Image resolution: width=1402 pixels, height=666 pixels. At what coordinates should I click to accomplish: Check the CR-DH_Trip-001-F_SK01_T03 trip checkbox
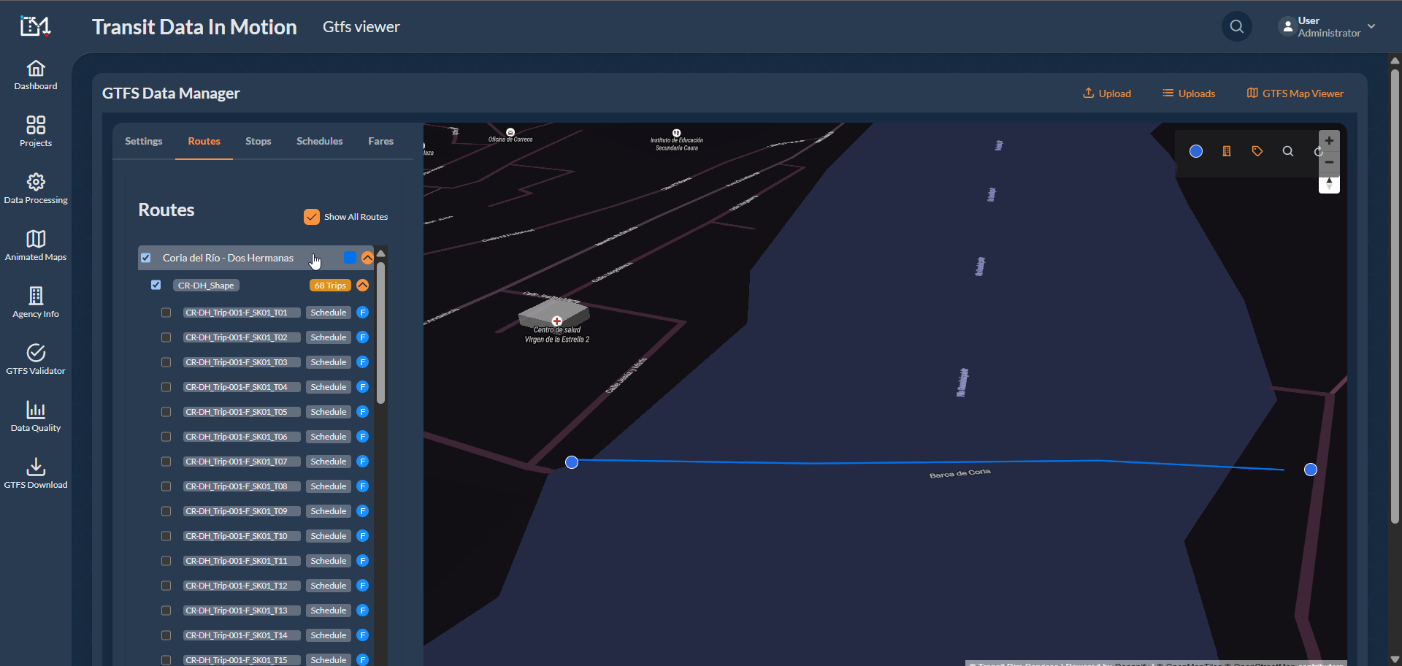166,362
